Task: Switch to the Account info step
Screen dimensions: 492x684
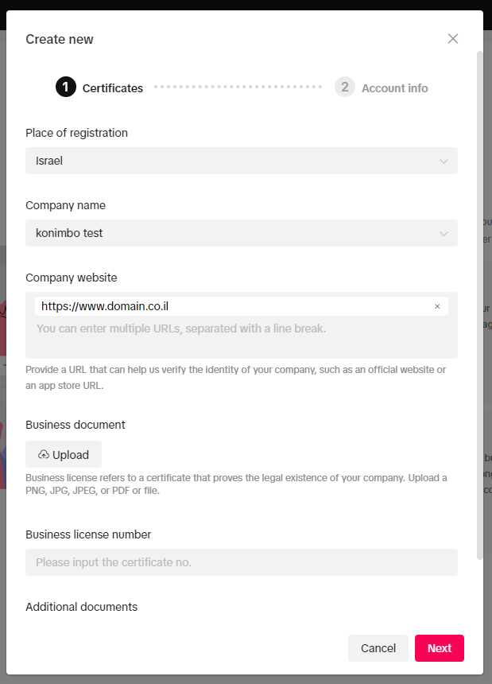Action: click(x=395, y=88)
